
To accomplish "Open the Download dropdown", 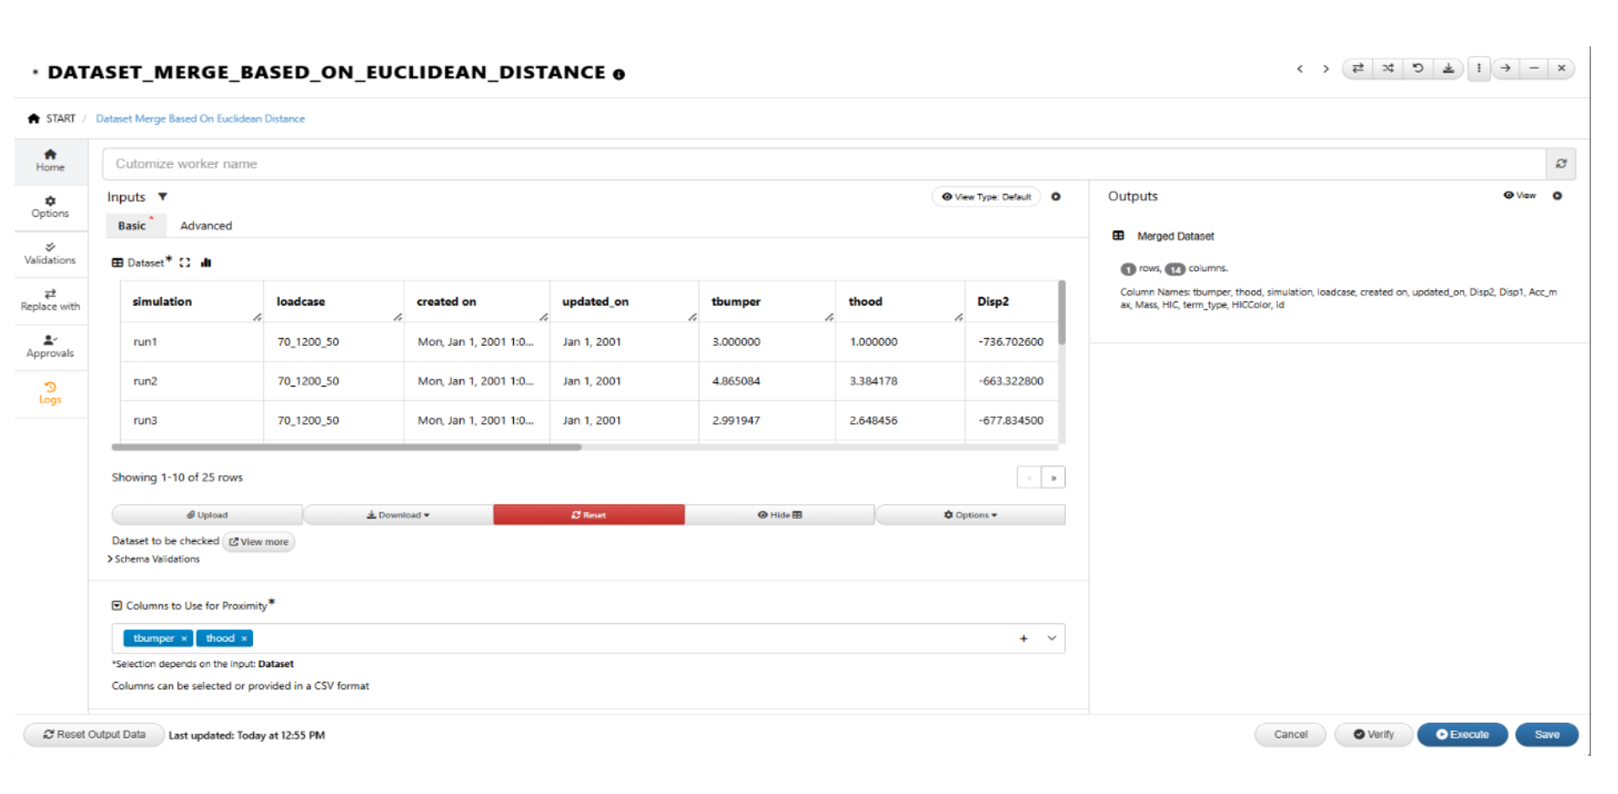I will pos(398,515).
